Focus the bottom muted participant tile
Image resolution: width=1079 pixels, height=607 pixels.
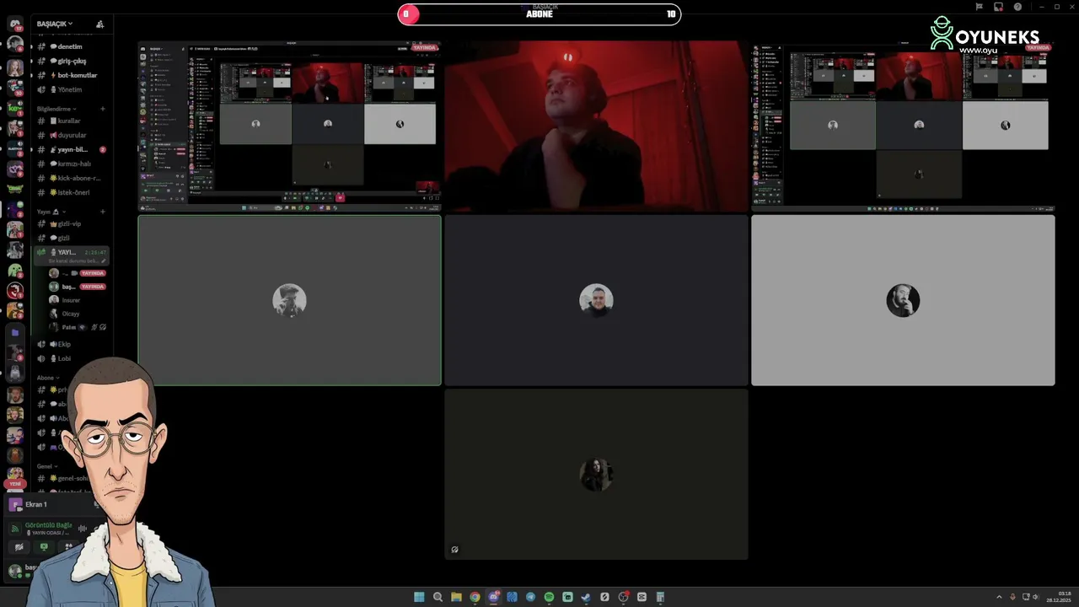click(x=596, y=474)
